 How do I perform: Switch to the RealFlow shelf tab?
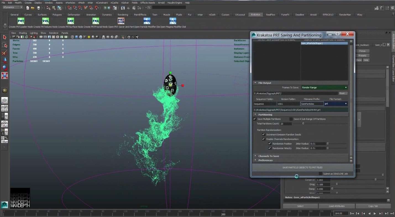pyautogui.click(x=271, y=15)
